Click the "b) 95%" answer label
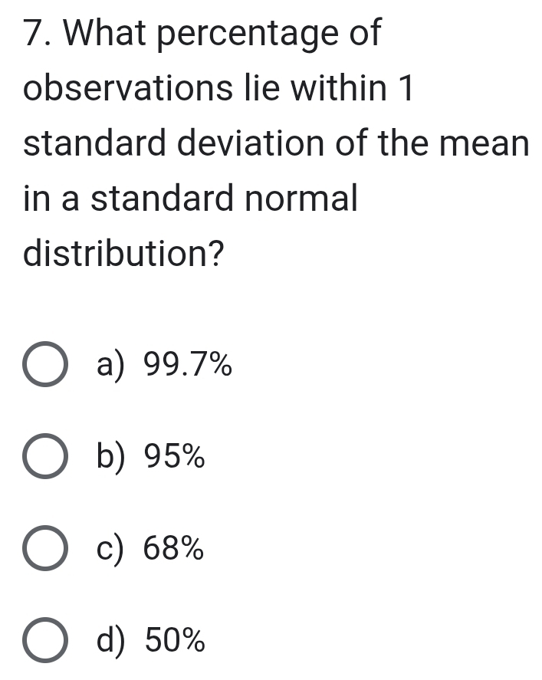 coord(150,458)
